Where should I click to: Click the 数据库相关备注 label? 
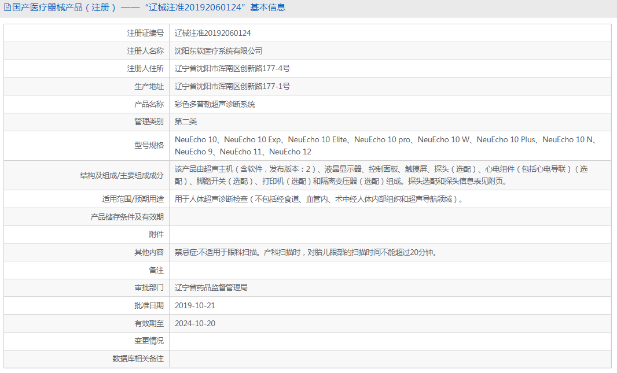click(x=138, y=359)
